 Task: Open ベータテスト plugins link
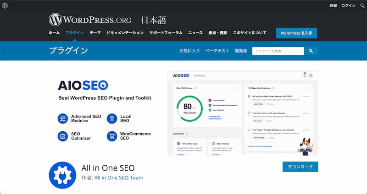pyautogui.click(x=217, y=51)
